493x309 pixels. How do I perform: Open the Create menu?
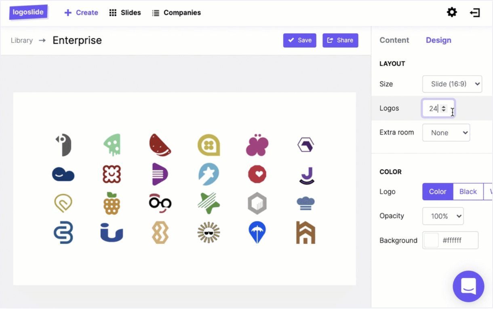[81, 13]
